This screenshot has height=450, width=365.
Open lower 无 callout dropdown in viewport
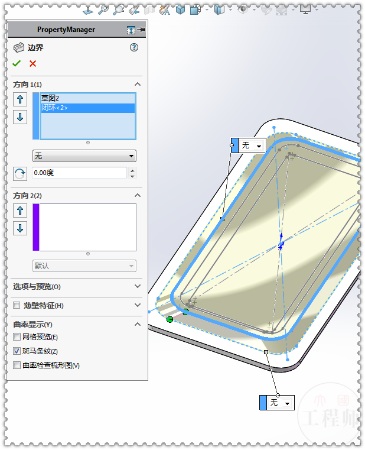pyautogui.click(x=287, y=403)
